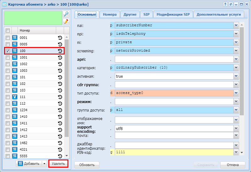This screenshot has height=172, width=251.
Task: Open the категория dropdown list
Action: click(x=236, y=67)
